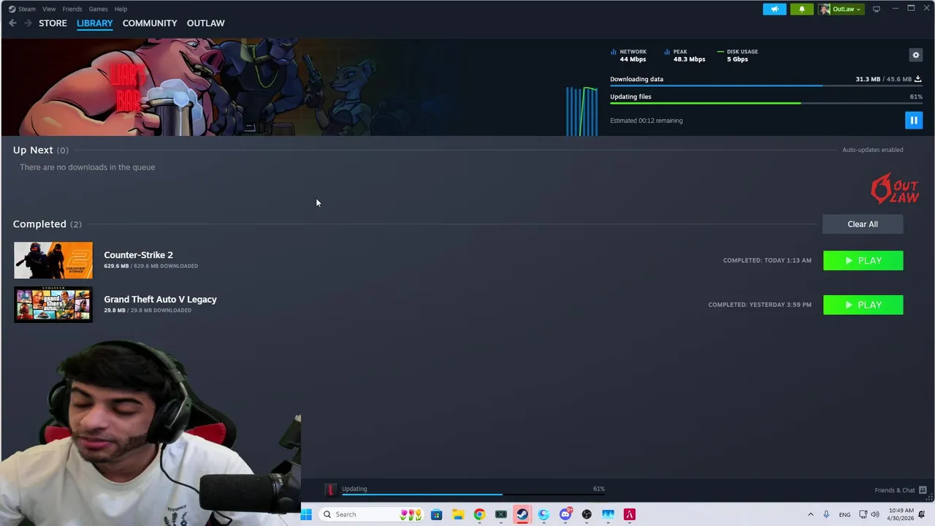Click "There are no downloads in the queue"
Screen dimensions: 935x526
pyautogui.click(x=87, y=167)
